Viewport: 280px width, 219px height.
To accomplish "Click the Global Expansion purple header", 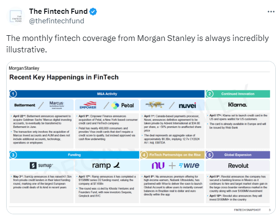I will pyautogui.click(x=238, y=155).
